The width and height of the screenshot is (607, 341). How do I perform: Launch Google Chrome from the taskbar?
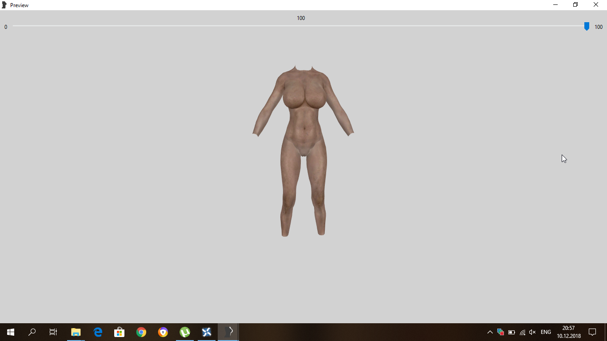point(141,332)
